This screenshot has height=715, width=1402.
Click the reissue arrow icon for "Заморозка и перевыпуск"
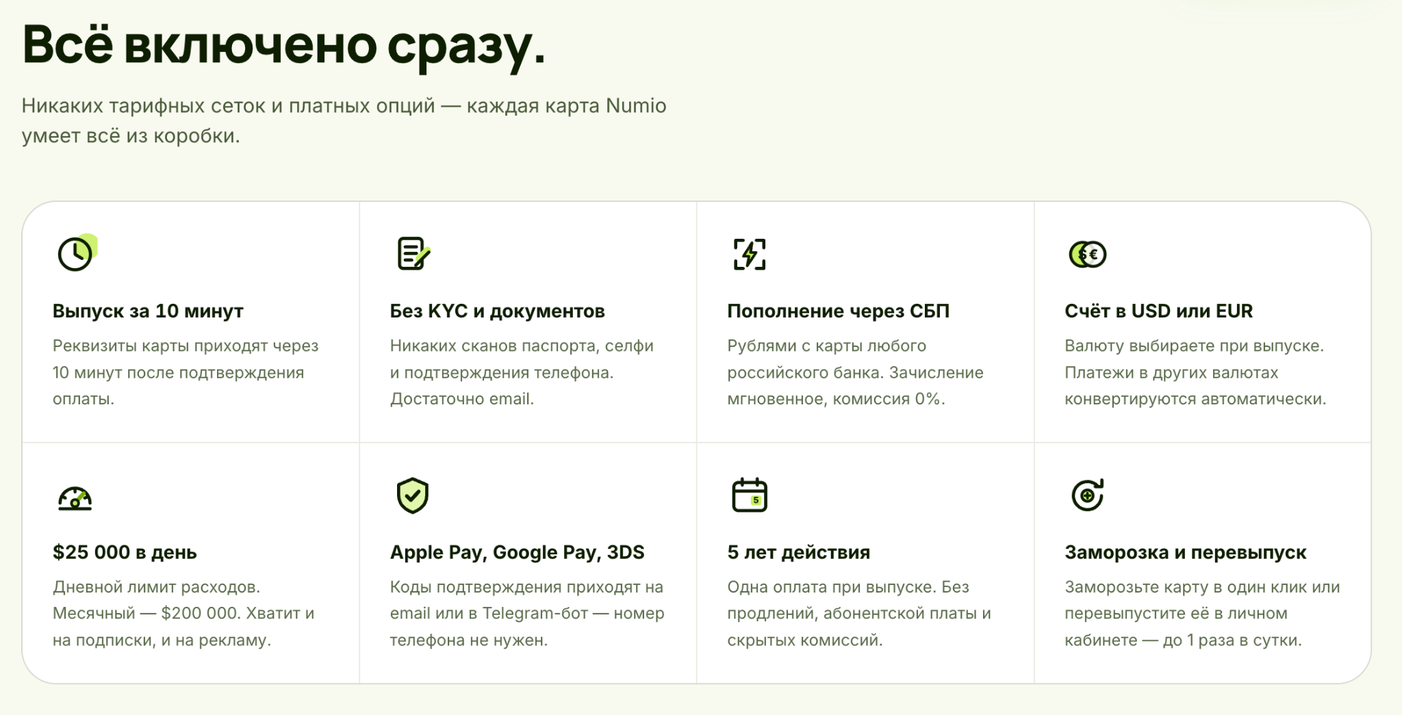(1088, 495)
